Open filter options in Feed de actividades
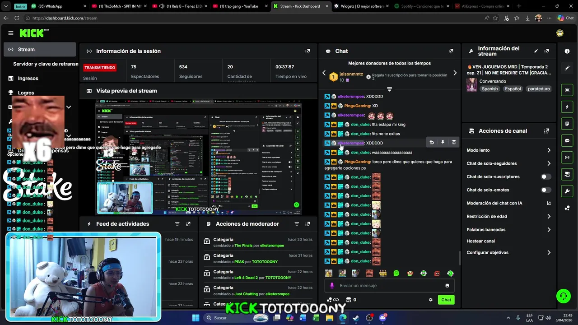The image size is (578, 325). pyautogui.click(x=177, y=224)
